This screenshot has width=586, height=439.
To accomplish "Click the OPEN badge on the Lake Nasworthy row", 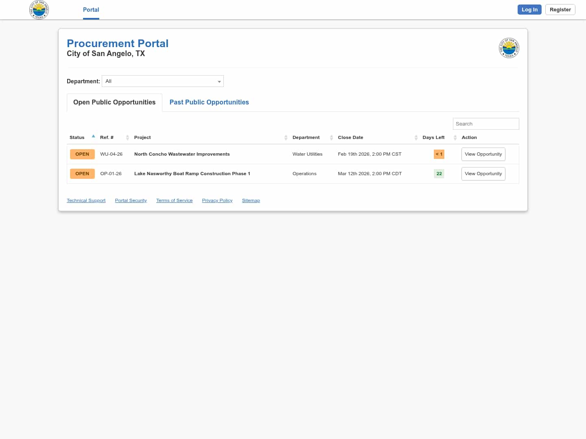I will tap(82, 174).
